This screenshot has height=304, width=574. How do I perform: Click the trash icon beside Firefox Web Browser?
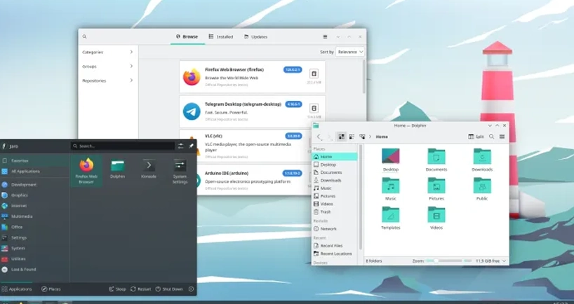(x=314, y=74)
